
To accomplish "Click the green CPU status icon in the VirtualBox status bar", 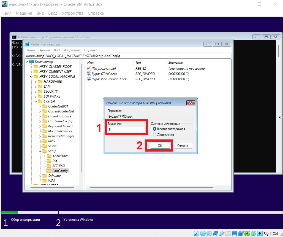I will pos(247,233).
